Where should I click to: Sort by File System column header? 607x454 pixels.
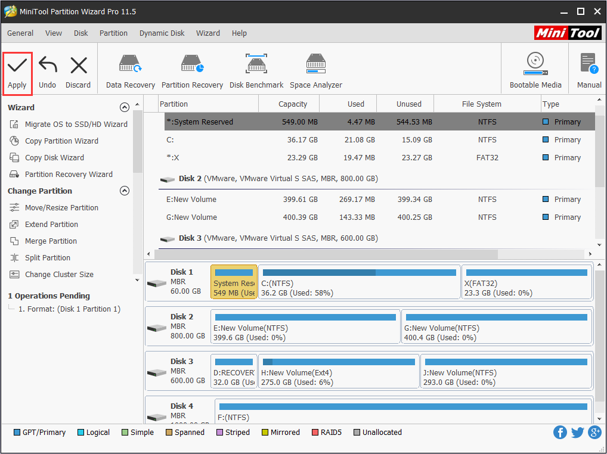tap(487, 104)
